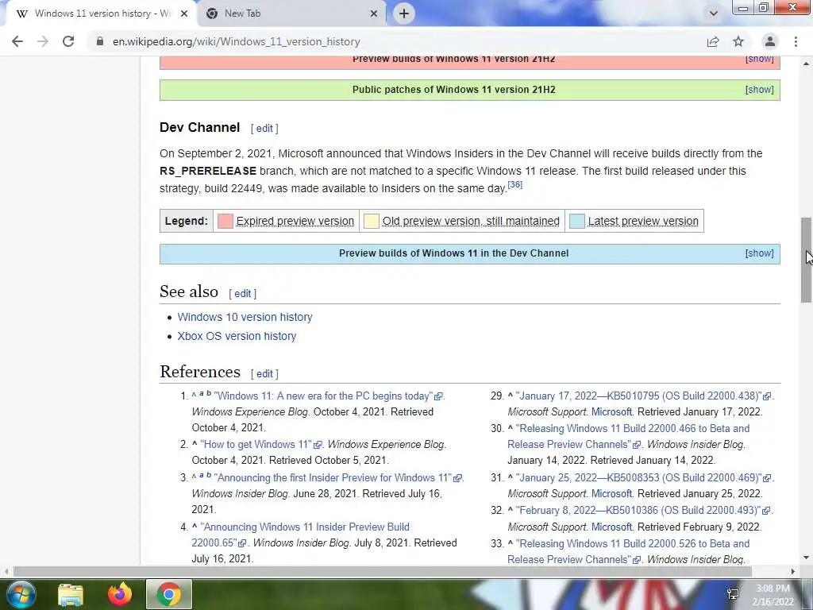Click Microsoft link in reference 31
Screen dimensions: 813x610
click(612, 494)
